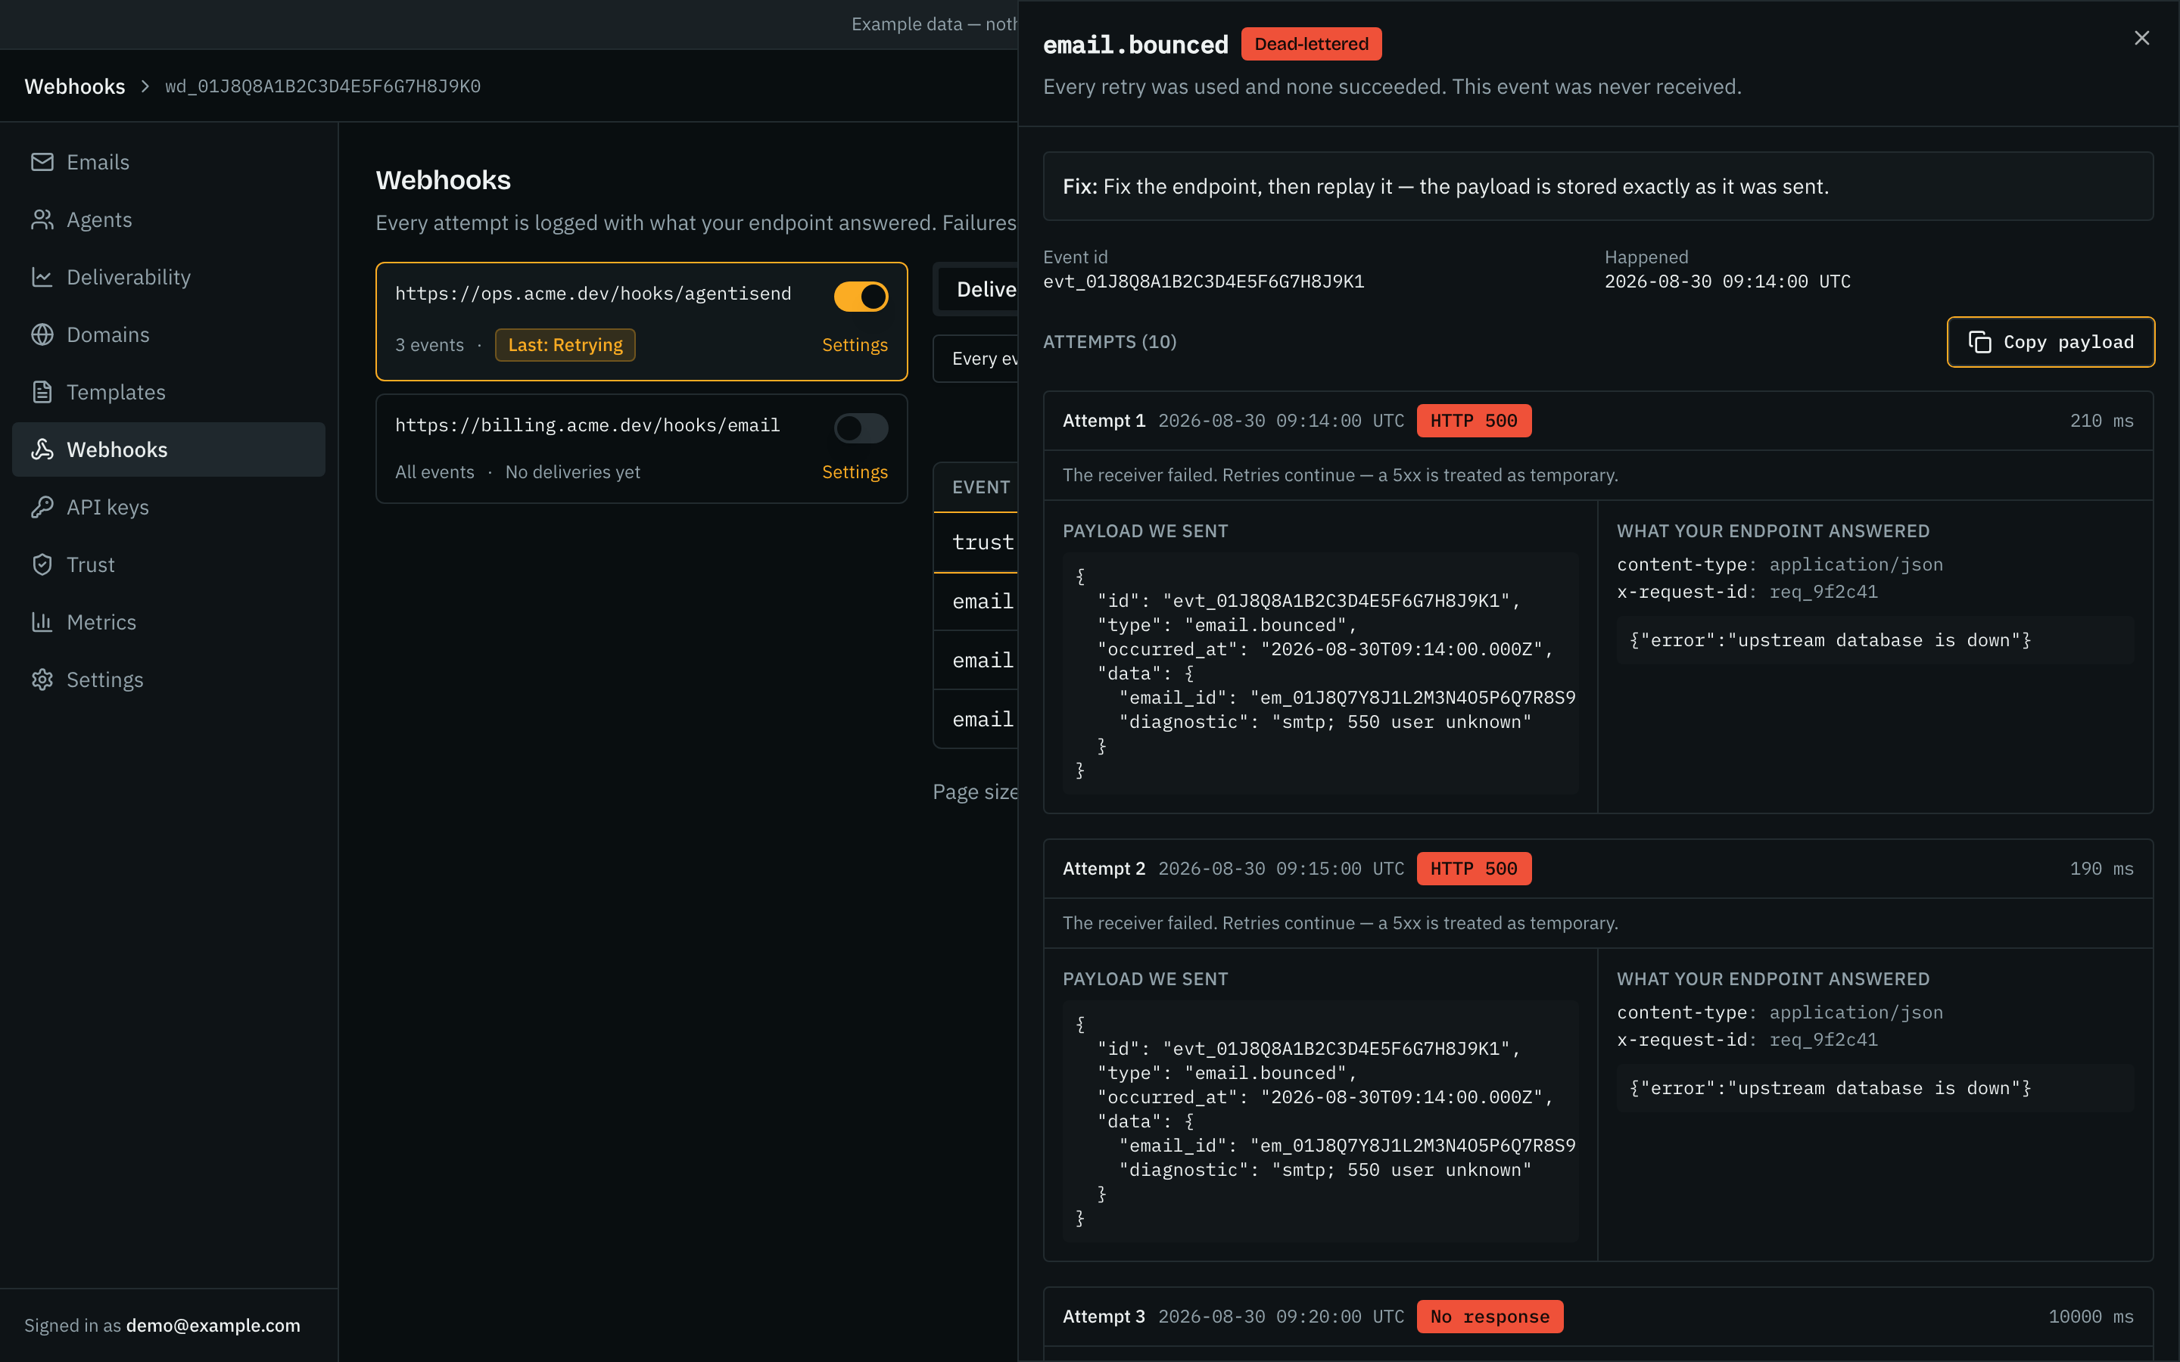
Task: Click the 3 events label
Action: click(x=430, y=345)
